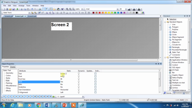Undo the last action
This screenshot has height=108, width=192.
(32, 9)
